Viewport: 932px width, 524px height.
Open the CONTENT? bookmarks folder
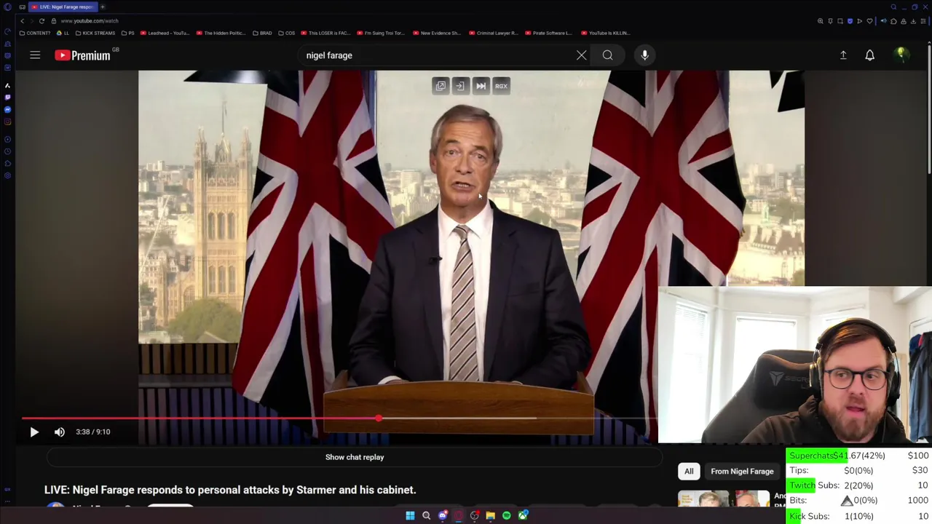coord(36,33)
